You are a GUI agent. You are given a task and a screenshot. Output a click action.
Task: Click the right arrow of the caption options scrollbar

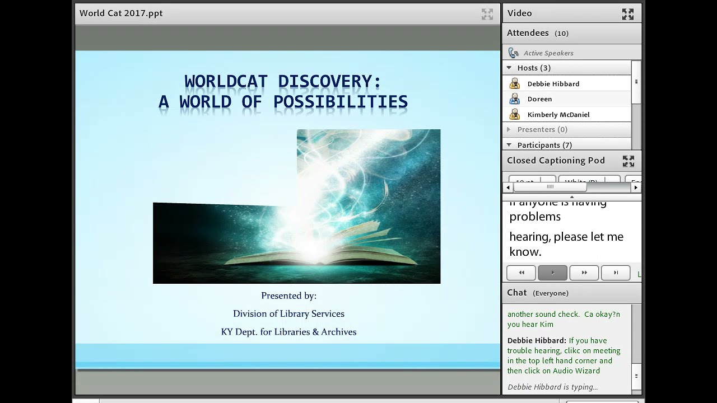[x=636, y=188]
